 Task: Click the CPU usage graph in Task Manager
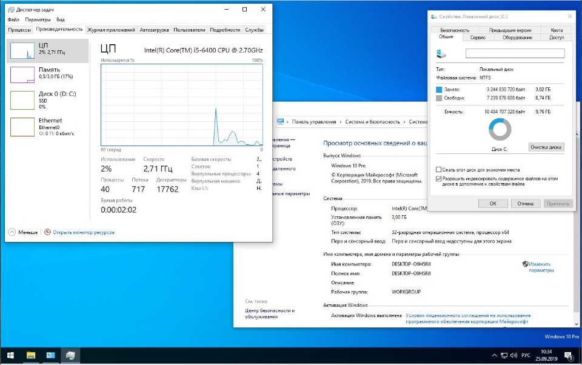tap(182, 105)
